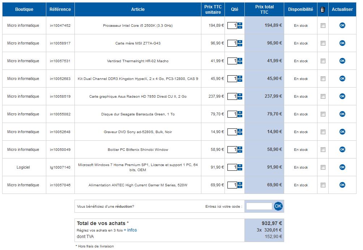Click into the reduction code field

point(259,206)
